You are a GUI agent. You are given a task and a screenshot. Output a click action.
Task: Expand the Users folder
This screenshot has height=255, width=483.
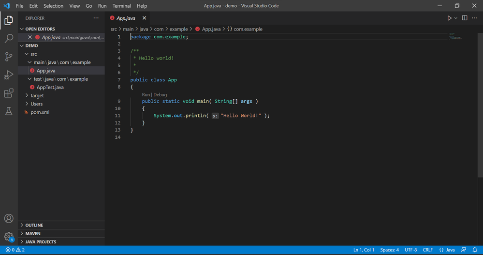click(x=27, y=104)
